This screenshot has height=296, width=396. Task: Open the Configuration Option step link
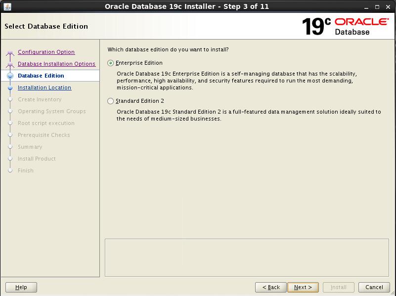pos(46,52)
